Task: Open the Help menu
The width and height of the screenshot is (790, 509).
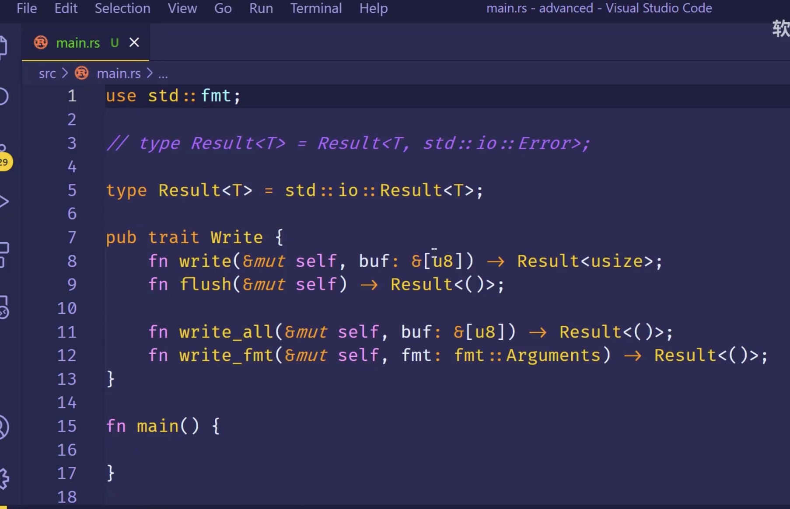Action: click(373, 8)
